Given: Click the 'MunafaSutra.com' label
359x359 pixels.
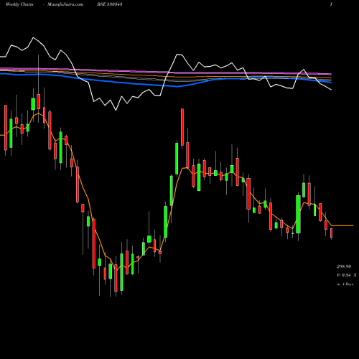Looking at the screenshot, I should tap(65, 4).
